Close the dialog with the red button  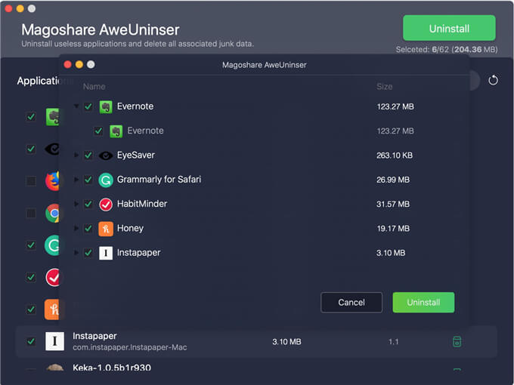[x=68, y=64]
